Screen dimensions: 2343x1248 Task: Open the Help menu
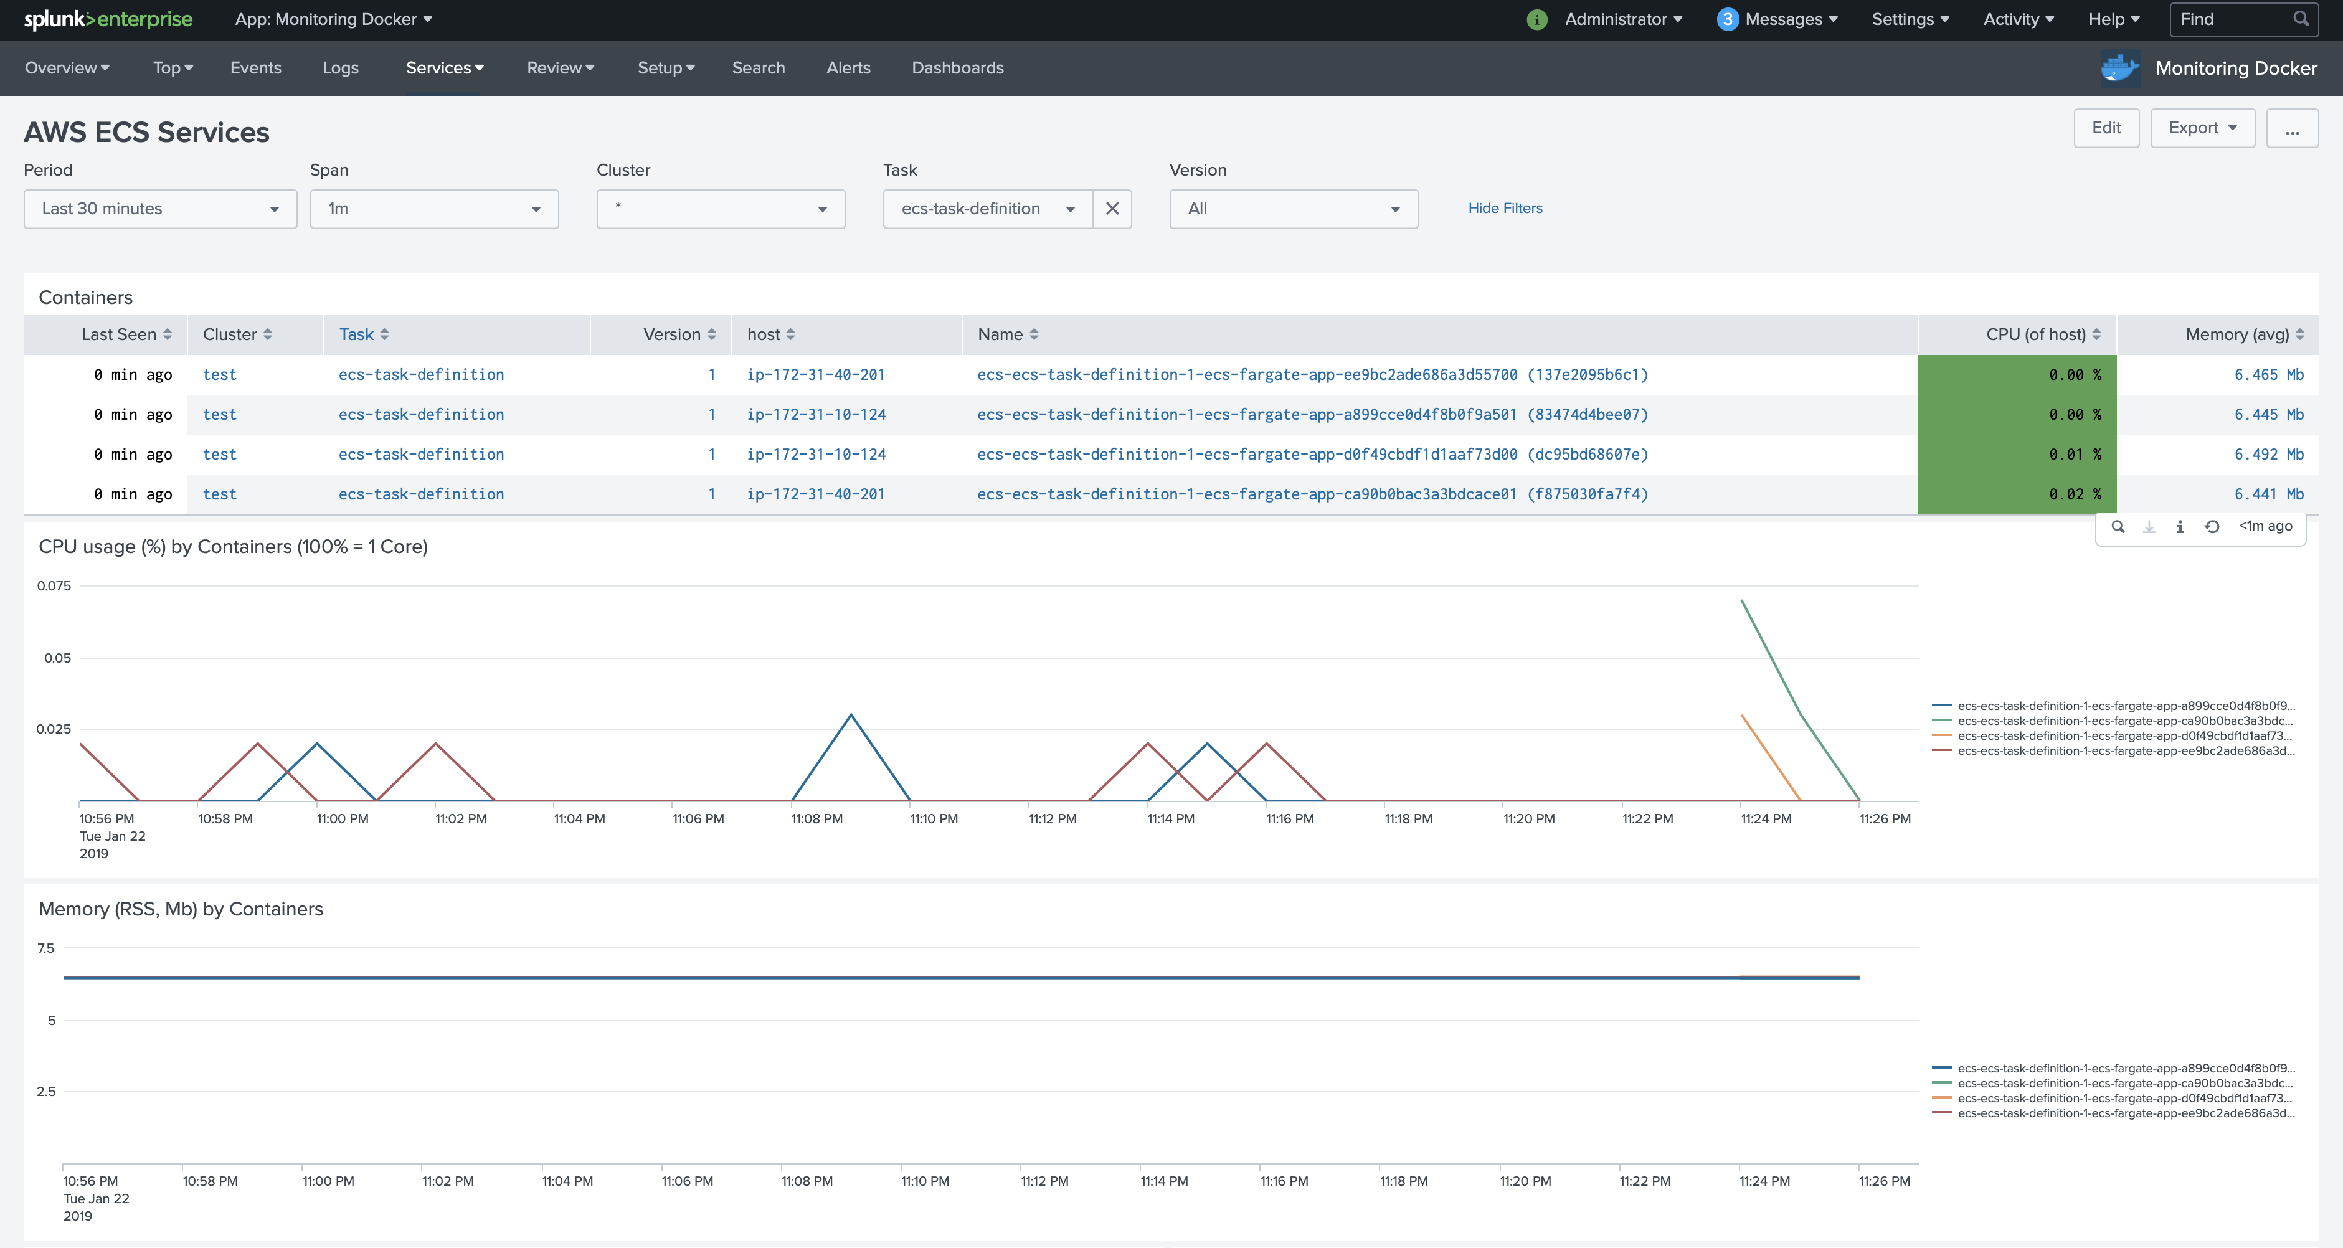point(2114,19)
